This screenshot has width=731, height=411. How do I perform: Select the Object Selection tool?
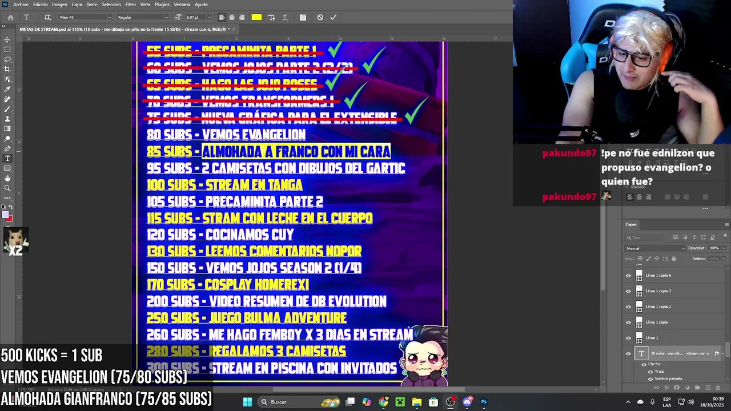pyautogui.click(x=7, y=79)
